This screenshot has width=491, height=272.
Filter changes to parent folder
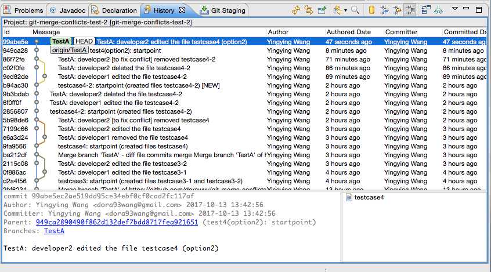[397, 10]
